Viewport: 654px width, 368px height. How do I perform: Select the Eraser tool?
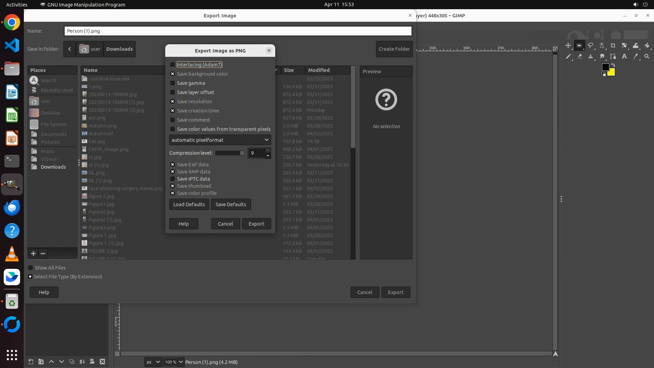point(579,57)
